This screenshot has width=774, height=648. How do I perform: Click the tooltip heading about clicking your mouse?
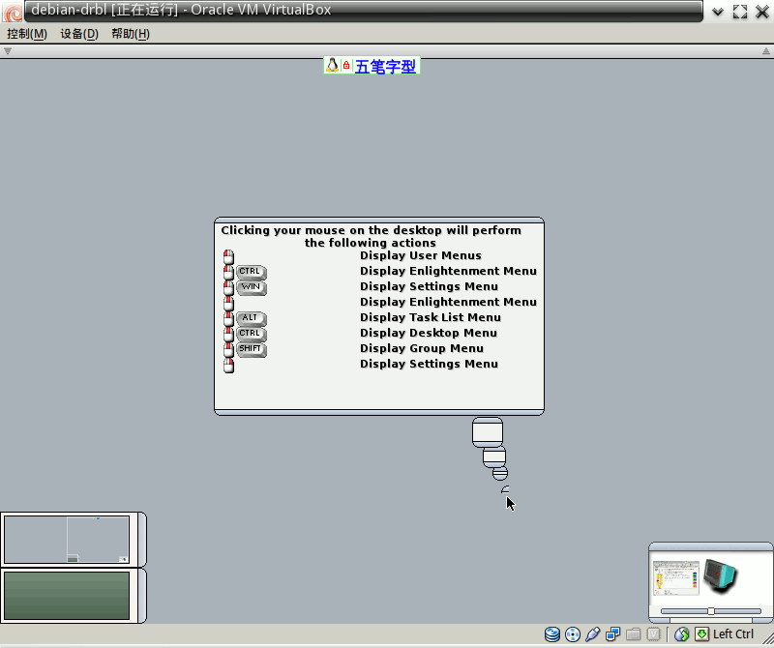click(x=371, y=236)
